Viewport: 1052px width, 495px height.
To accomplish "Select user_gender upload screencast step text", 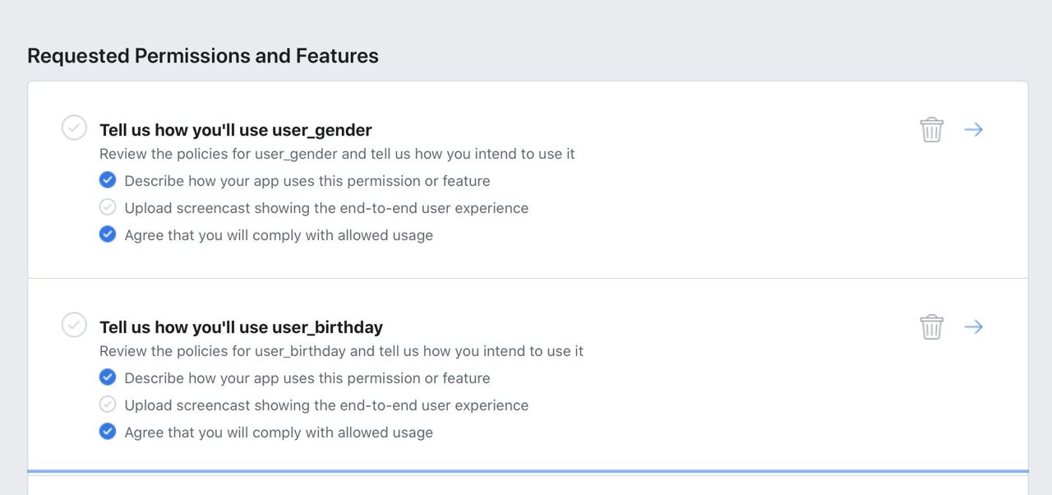I will [x=326, y=208].
